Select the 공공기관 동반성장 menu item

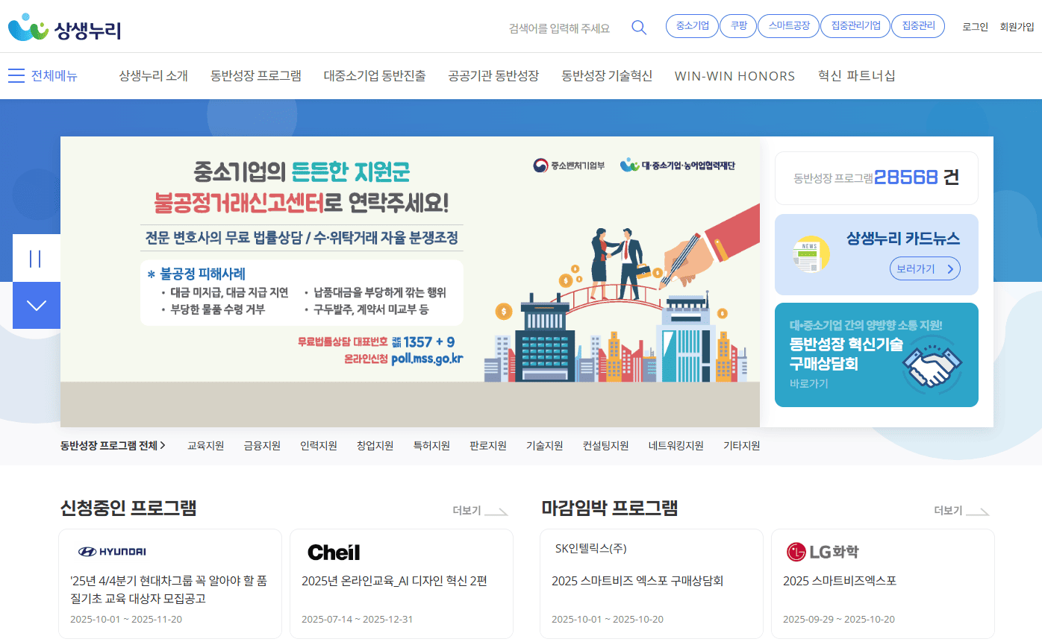click(x=493, y=75)
